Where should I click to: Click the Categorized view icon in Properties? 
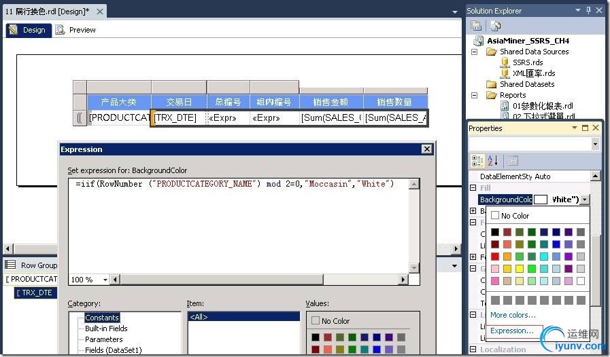(x=477, y=160)
